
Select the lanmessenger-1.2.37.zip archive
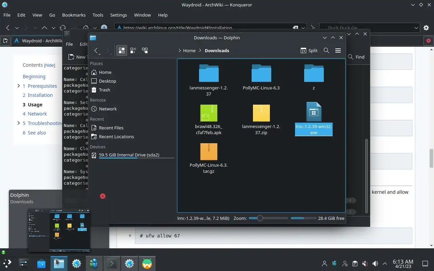(x=261, y=120)
